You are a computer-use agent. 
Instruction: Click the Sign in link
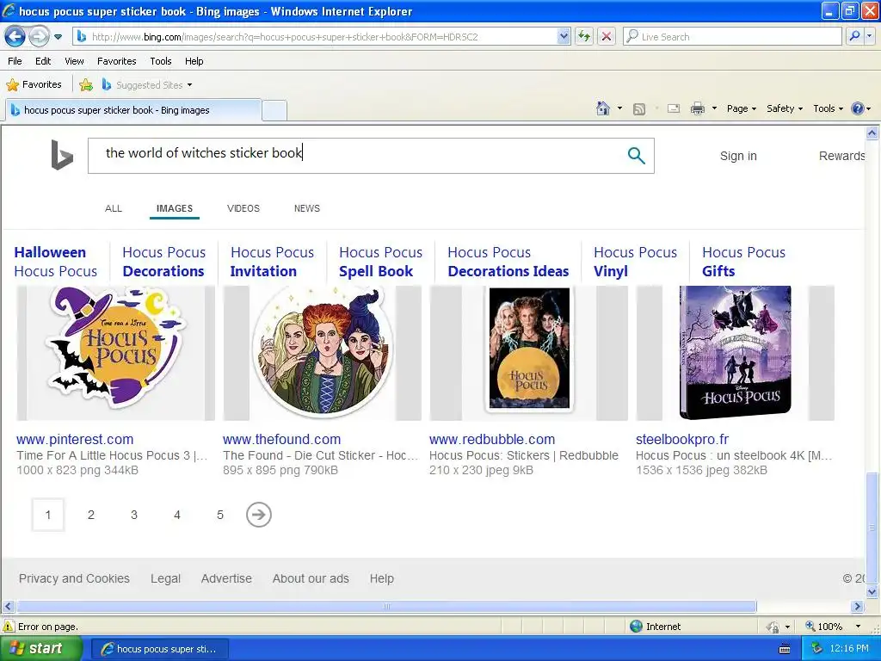point(738,156)
